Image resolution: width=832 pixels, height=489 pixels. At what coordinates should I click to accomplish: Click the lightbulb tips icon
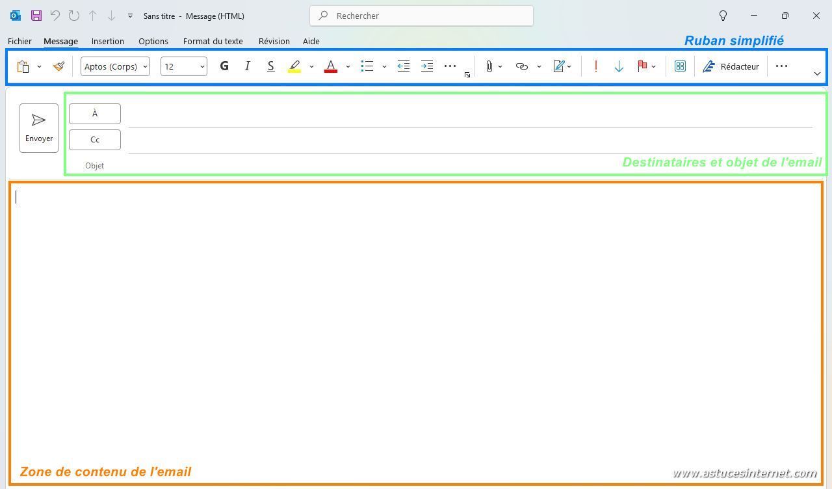pyautogui.click(x=723, y=16)
